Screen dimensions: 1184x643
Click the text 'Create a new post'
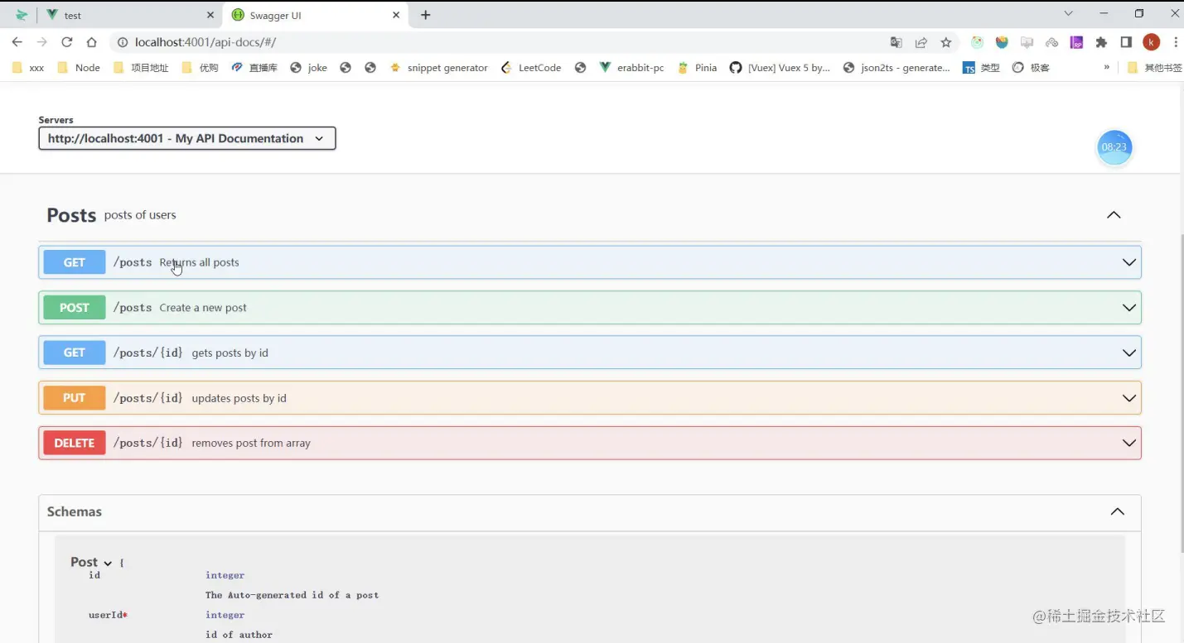[203, 308]
